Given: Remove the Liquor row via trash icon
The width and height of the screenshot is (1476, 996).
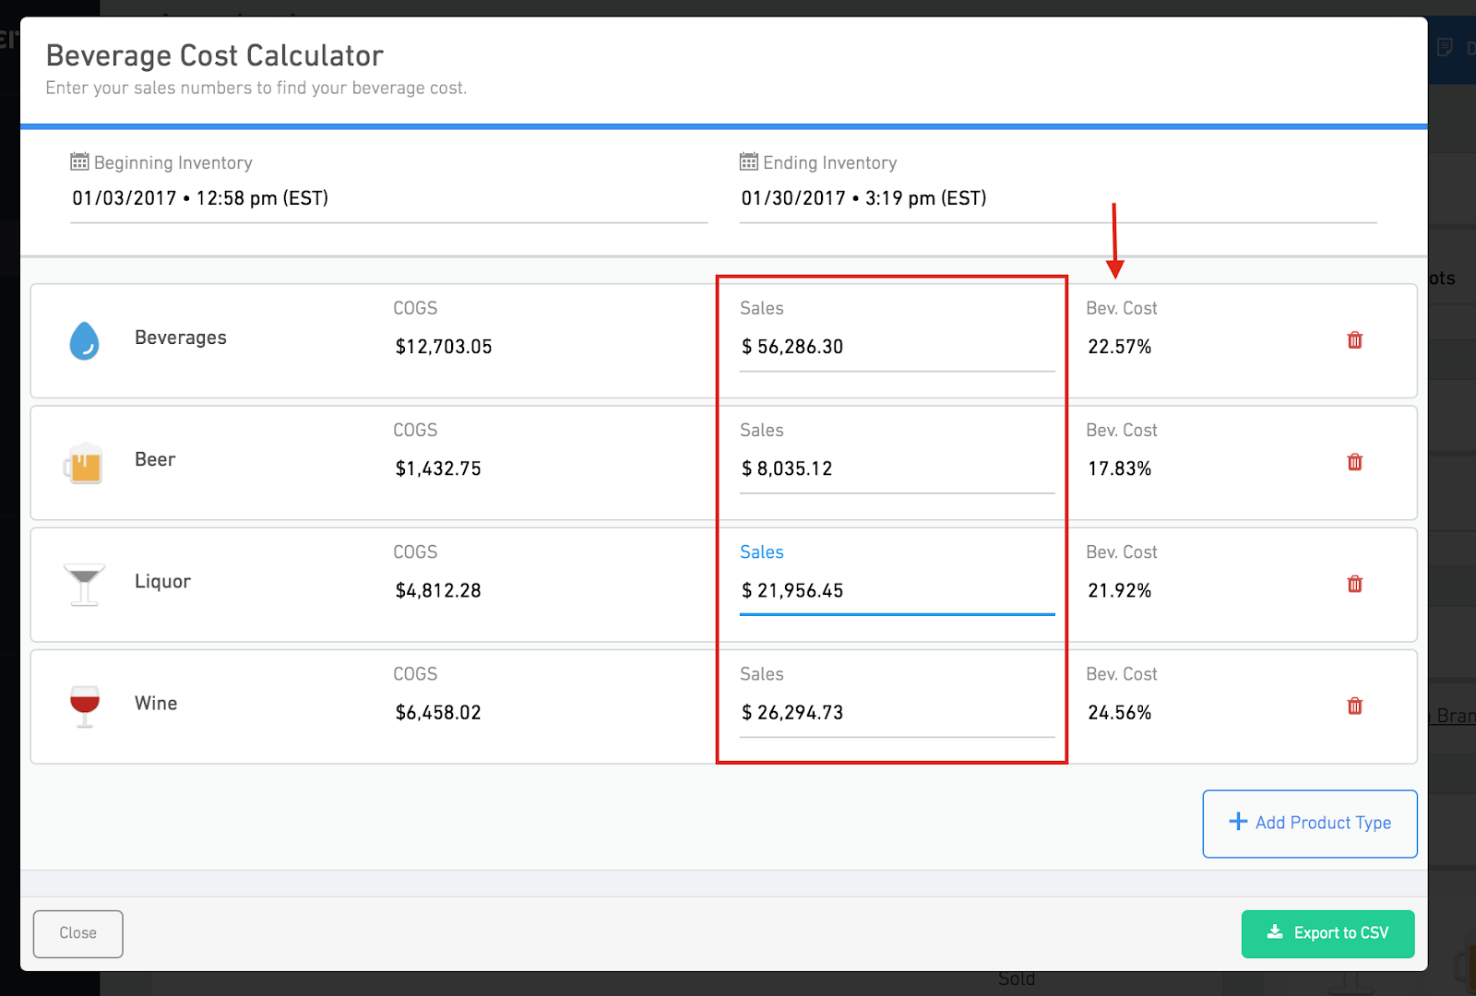Looking at the screenshot, I should click(1354, 584).
